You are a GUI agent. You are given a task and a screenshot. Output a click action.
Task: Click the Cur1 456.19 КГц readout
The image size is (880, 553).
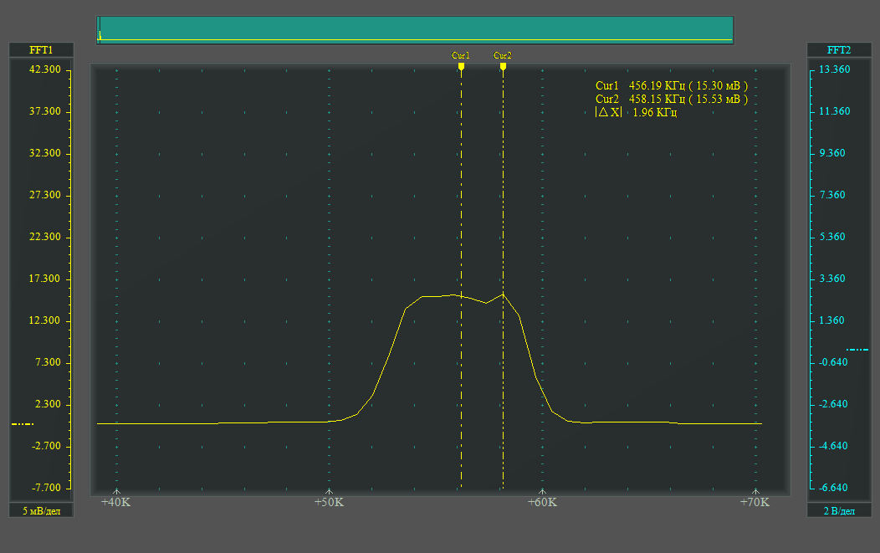point(671,86)
